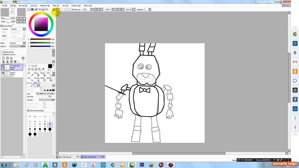The height and width of the screenshot is (168, 299).
Task: Toggle the color wheel panel button
Action: (29, 9)
